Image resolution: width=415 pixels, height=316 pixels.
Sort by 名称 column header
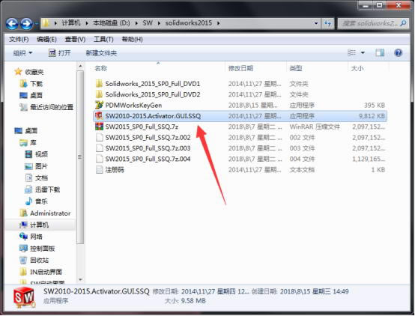pyautogui.click(x=100, y=68)
